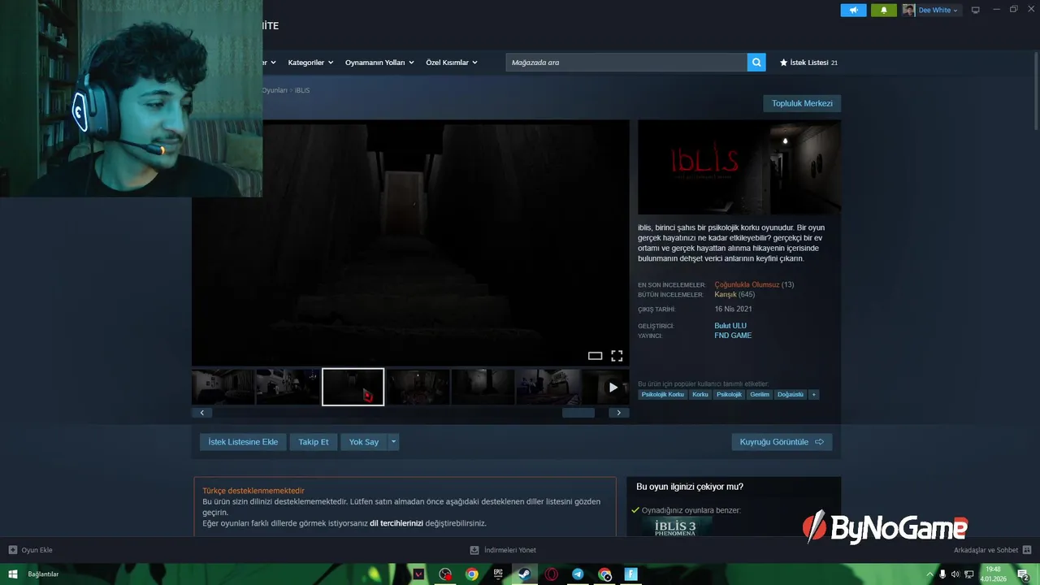Click the Gerilim tag
The height and width of the screenshot is (585, 1040).
(760, 395)
